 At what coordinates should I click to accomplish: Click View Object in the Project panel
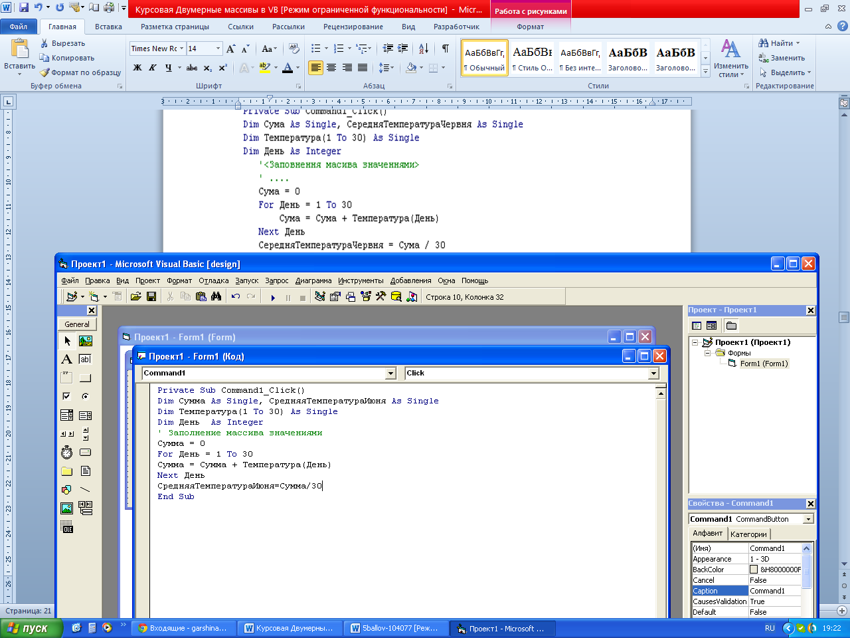coord(712,326)
